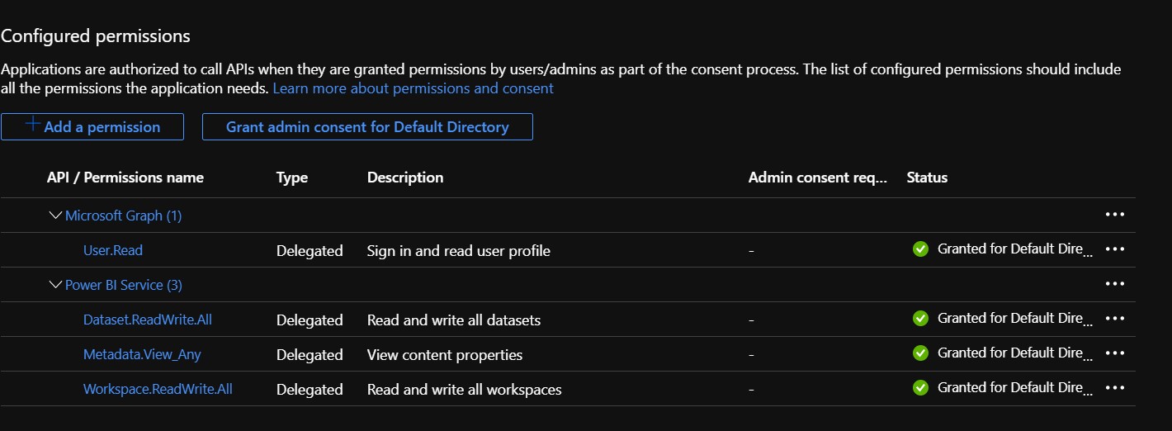Select 'Read and write all workspaces' description

point(464,389)
